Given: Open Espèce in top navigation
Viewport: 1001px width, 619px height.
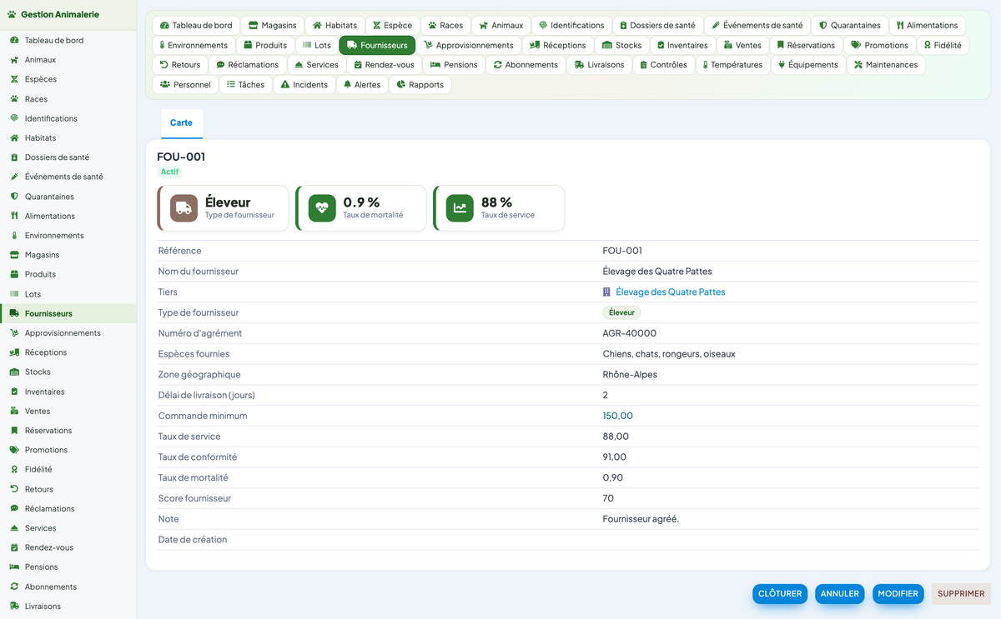Looking at the screenshot, I should [392, 26].
